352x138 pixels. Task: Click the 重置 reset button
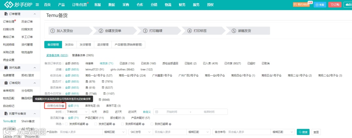pos(316,132)
